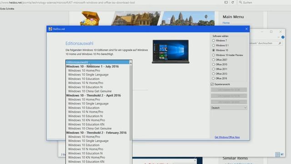291x164 pixels.
Task: Switch to large icons view in background window
Action: pyautogui.click(x=282, y=154)
